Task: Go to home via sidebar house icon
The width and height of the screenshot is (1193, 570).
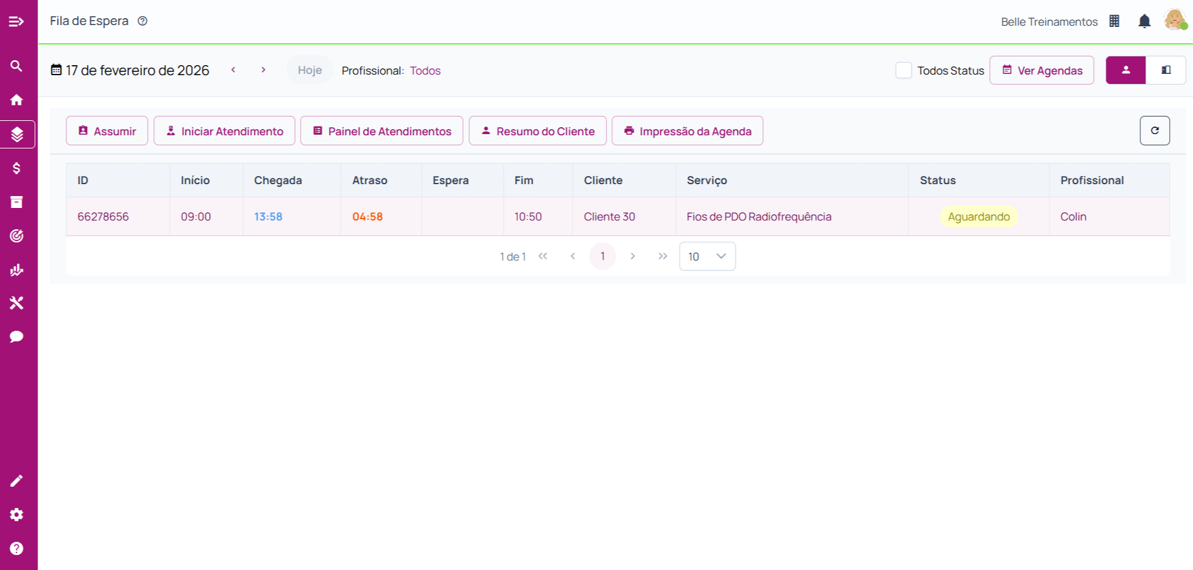Action: pos(17,100)
